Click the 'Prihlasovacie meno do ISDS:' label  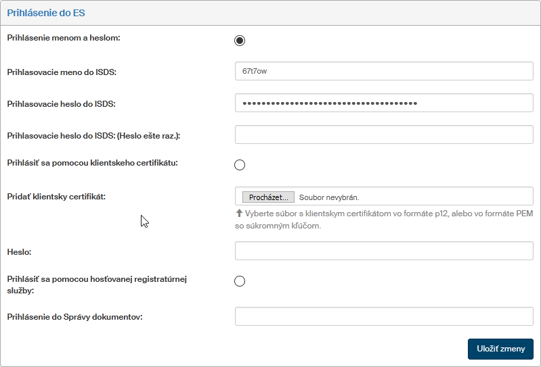pos(62,72)
